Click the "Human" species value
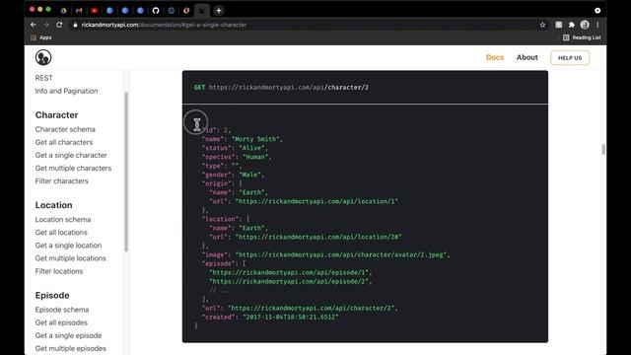 point(255,157)
